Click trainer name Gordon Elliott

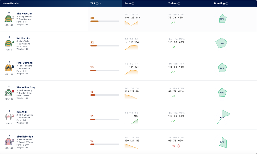point(26,93)
